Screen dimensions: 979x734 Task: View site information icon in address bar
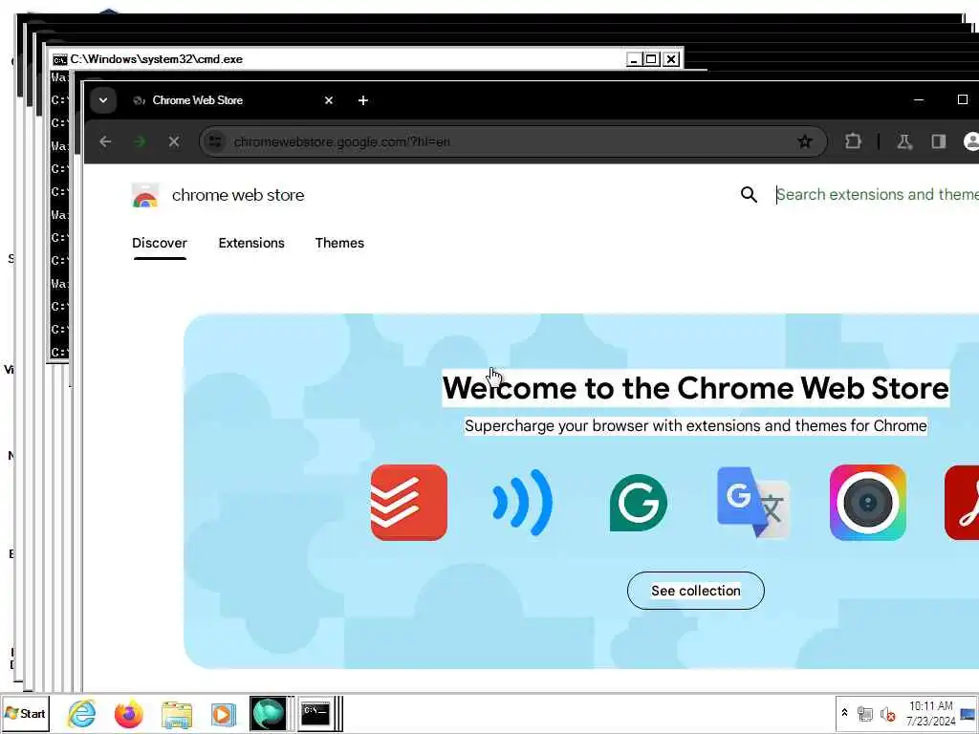click(215, 141)
